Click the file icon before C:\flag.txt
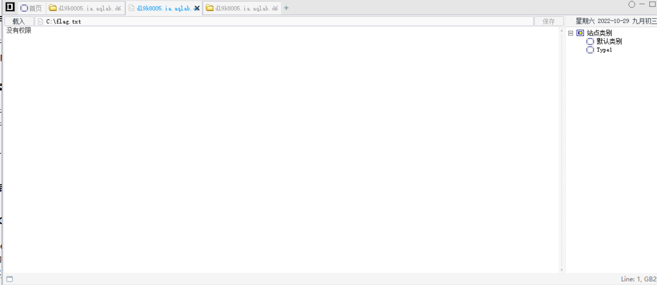The width and height of the screenshot is (657, 285). pyautogui.click(x=40, y=22)
